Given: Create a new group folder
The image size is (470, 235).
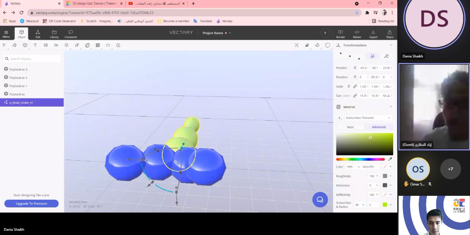Looking at the screenshot, I should tap(108, 45).
